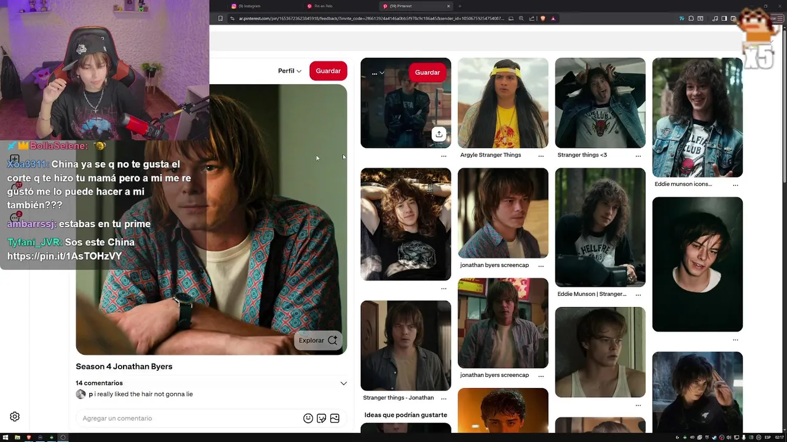
Task: Click Explorar visual search button
Action: 318,340
